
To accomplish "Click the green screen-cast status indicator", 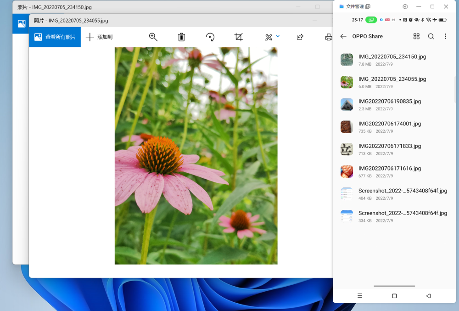I will pos(371,20).
